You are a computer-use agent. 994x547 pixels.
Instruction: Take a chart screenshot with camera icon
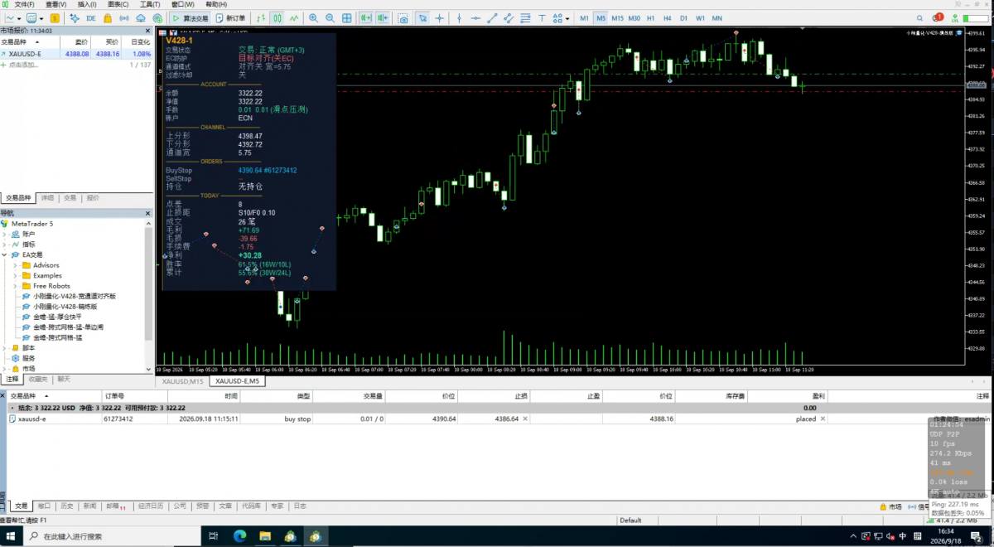pyautogui.click(x=403, y=17)
